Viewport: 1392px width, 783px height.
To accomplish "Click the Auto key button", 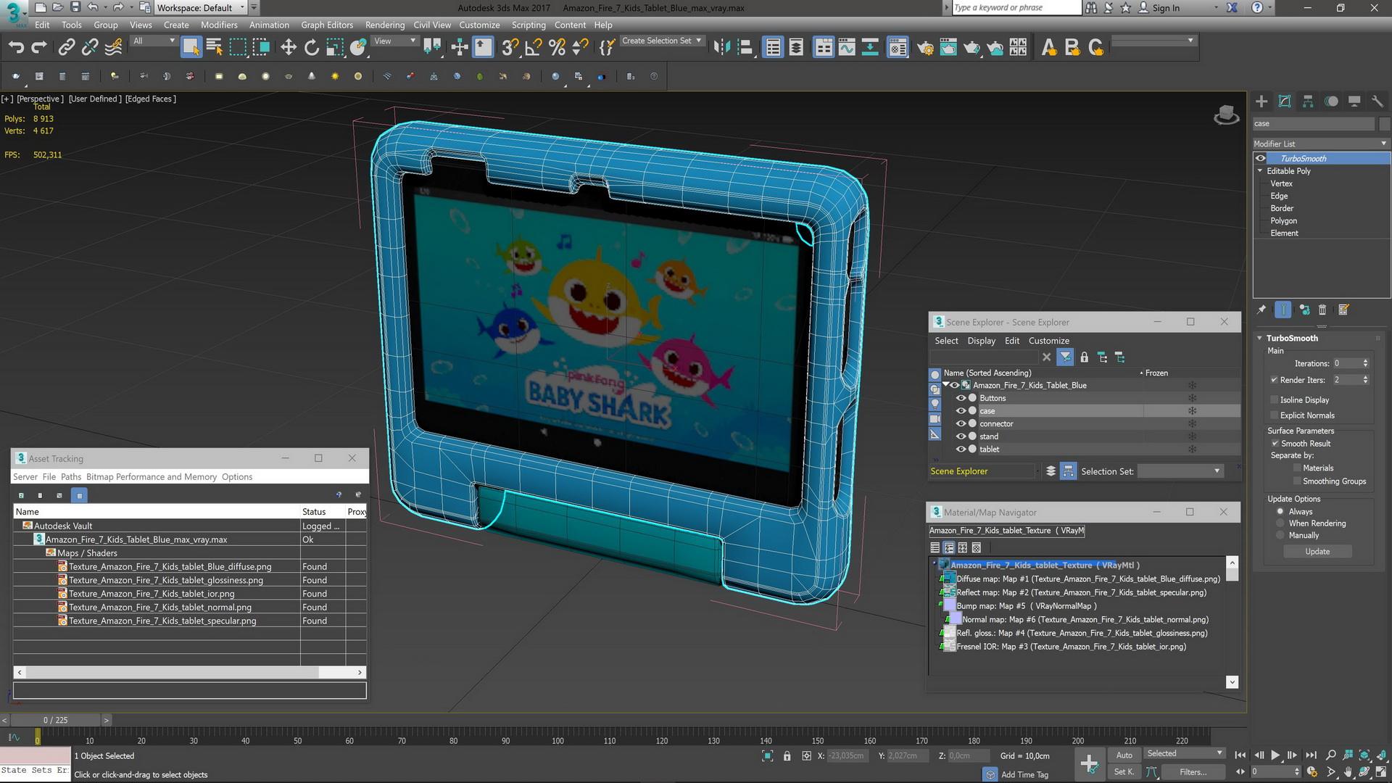I will click(x=1124, y=755).
